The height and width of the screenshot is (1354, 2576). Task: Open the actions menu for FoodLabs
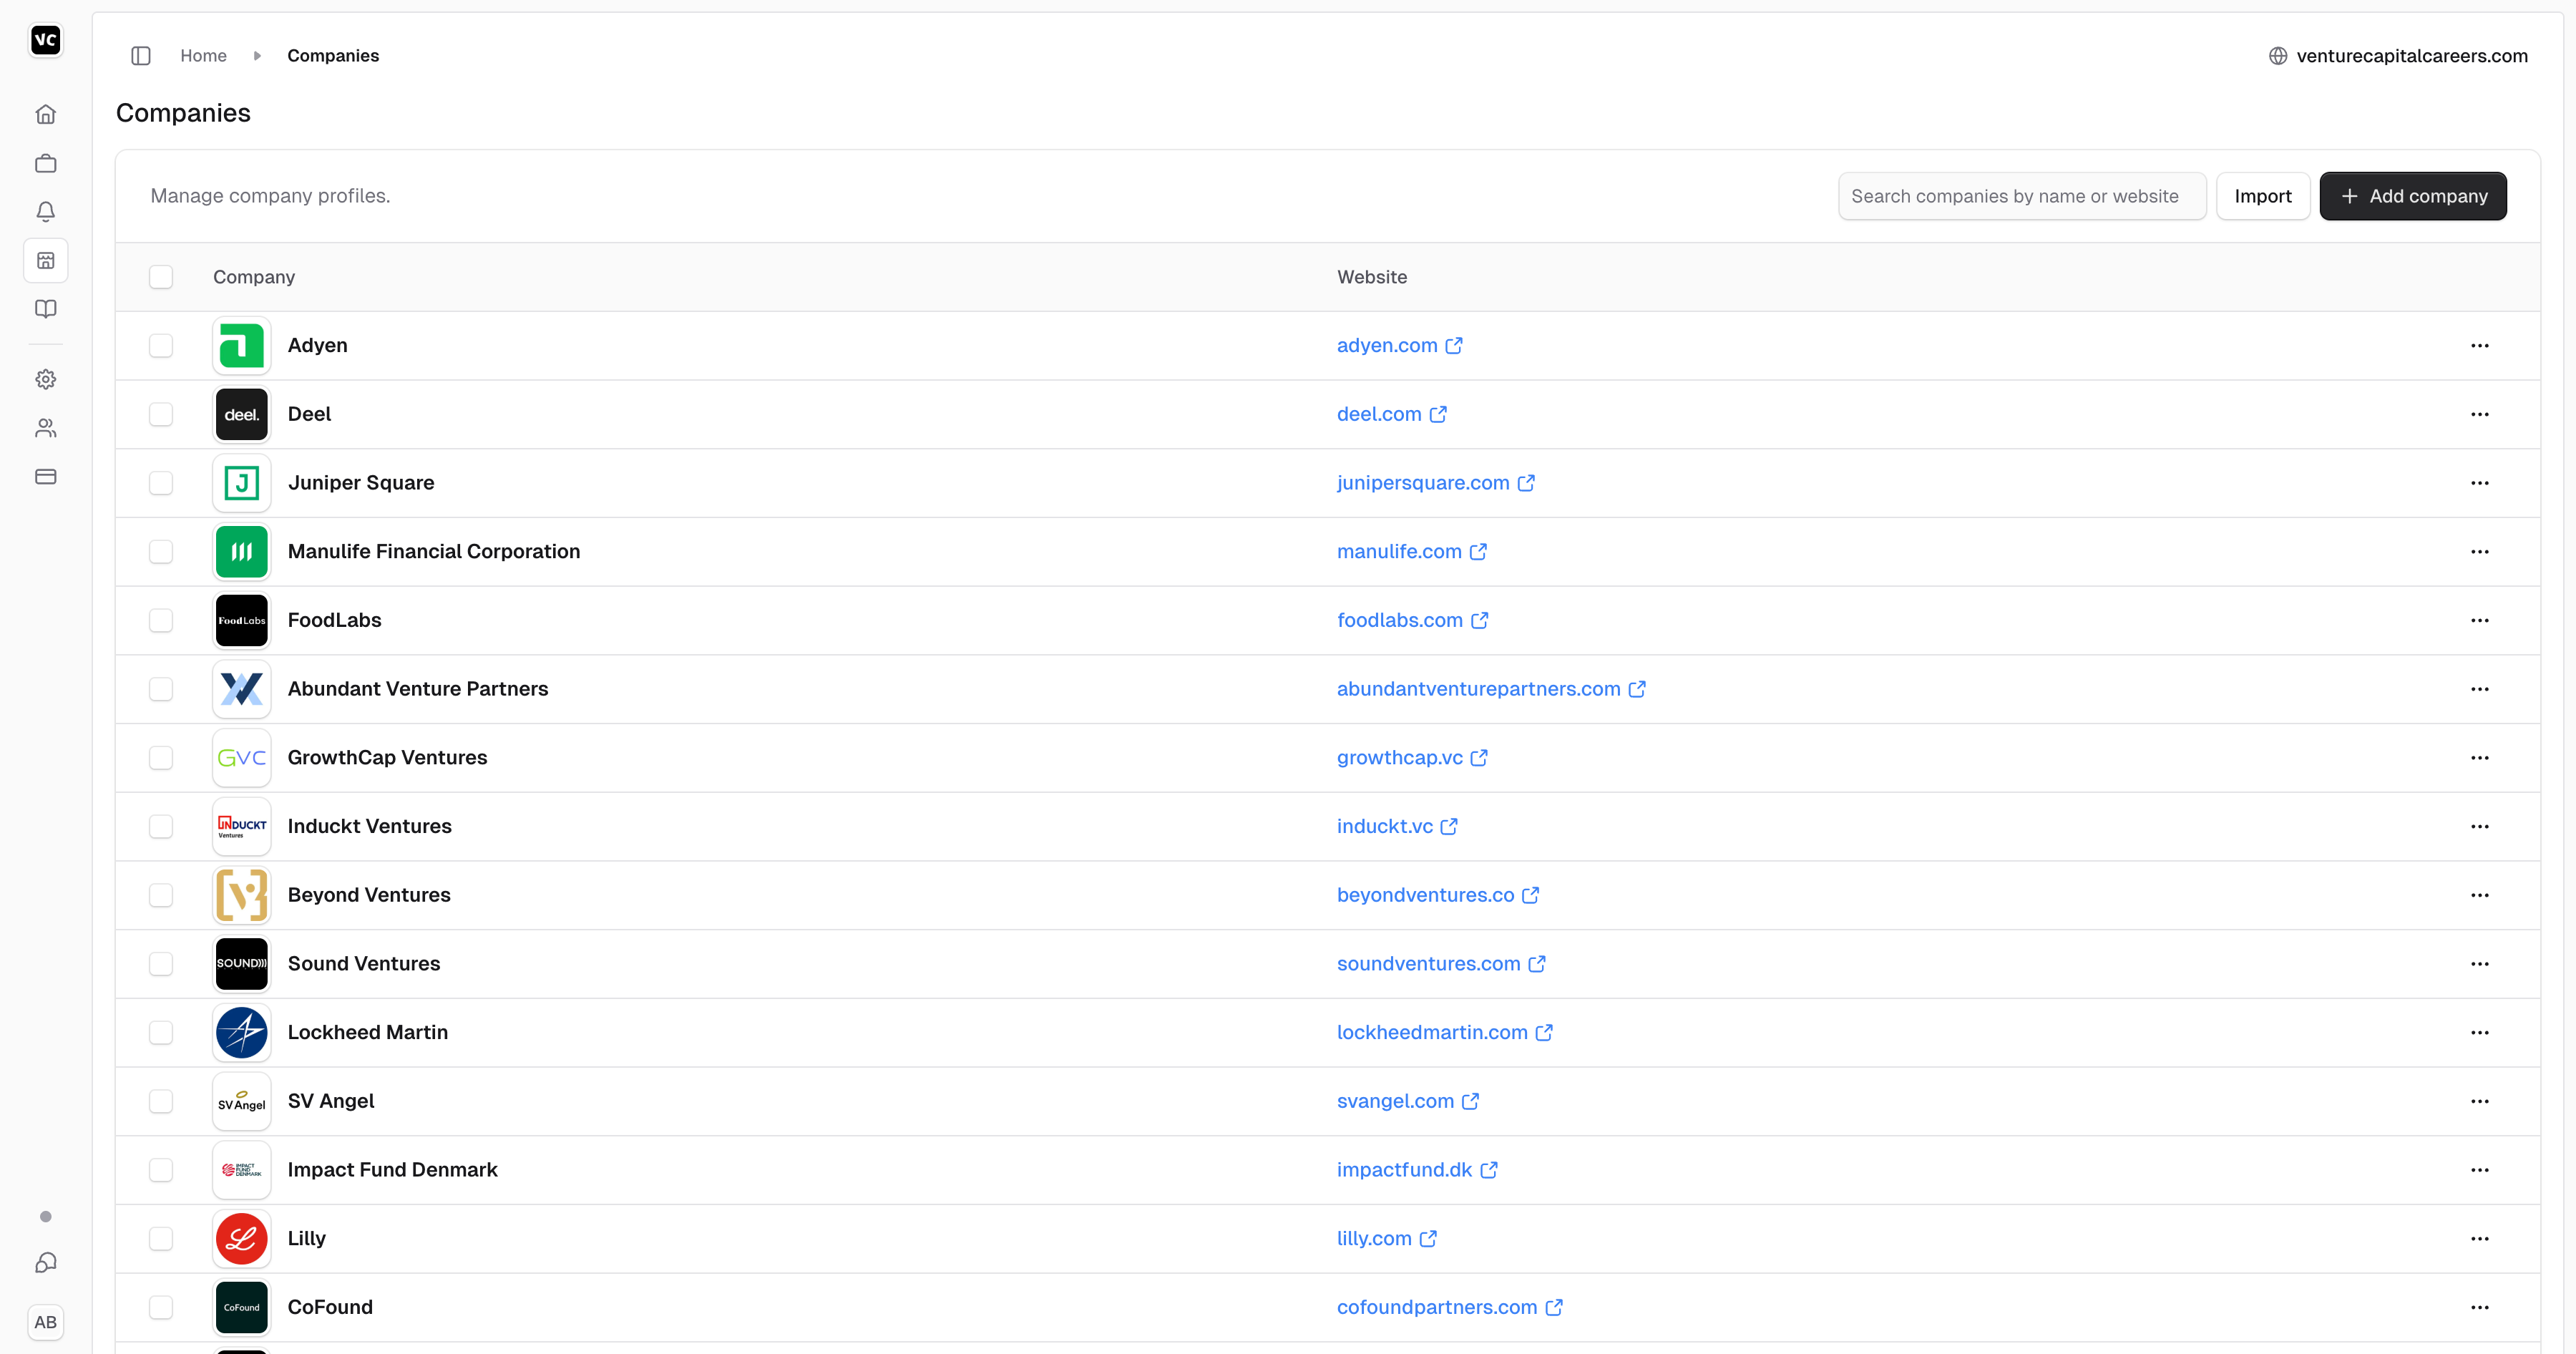pyautogui.click(x=2479, y=621)
